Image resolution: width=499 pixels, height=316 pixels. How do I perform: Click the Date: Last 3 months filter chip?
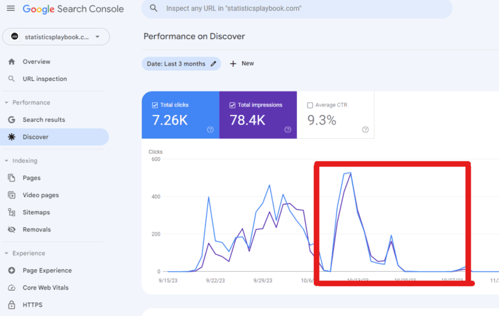[x=181, y=64]
